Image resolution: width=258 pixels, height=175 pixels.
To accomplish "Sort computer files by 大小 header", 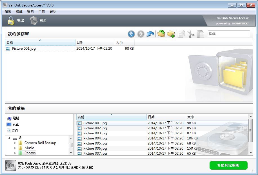I will coord(217,117).
